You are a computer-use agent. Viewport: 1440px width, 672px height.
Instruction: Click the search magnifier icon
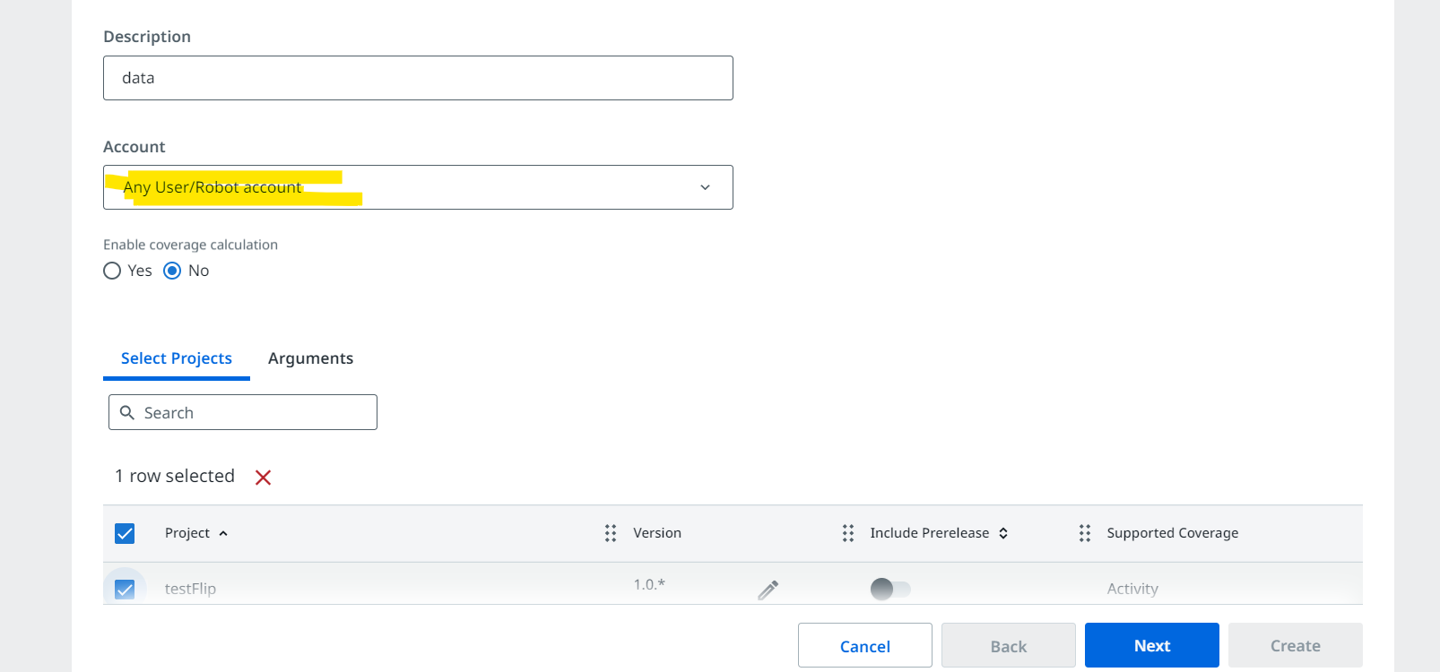click(127, 412)
